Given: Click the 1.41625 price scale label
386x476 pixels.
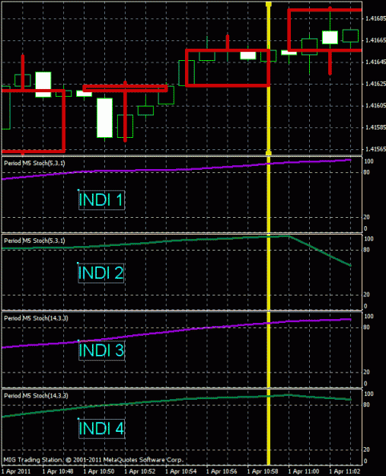Looking at the screenshot, I should click(x=375, y=84).
